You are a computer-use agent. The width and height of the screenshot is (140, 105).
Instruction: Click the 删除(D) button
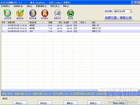(x=71, y=103)
